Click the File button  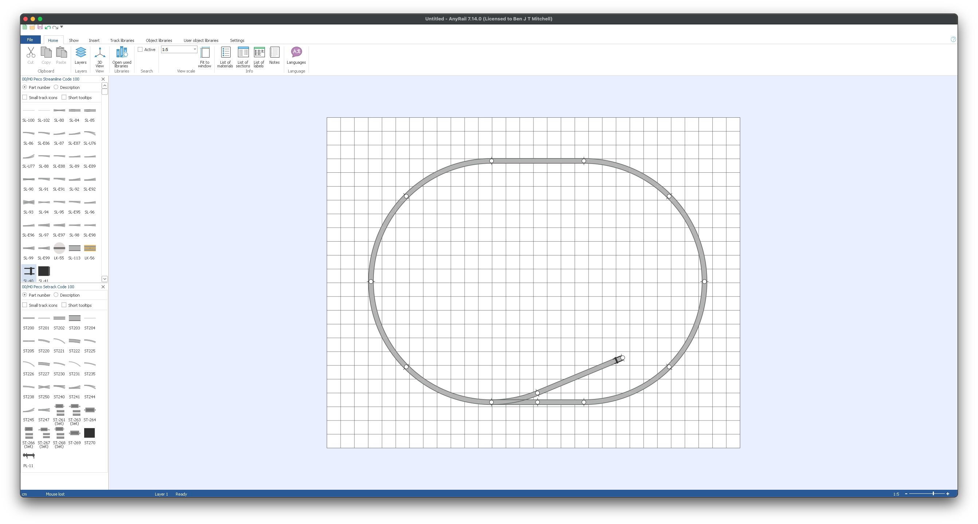click(x=30, y=40)
